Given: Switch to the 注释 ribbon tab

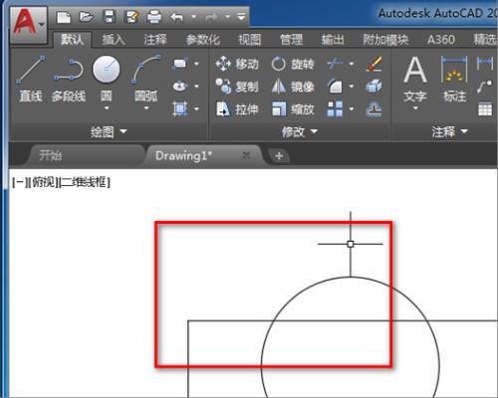Looking at the screenshot, I should [x=154, y=40].
